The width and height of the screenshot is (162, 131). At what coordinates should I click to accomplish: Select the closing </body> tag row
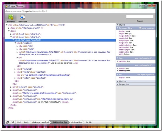point(13,105)
